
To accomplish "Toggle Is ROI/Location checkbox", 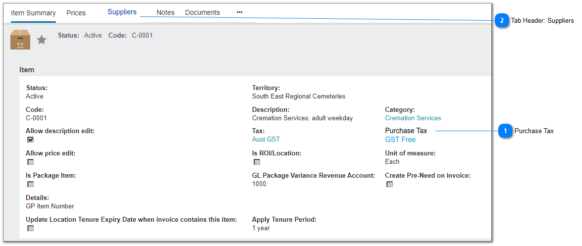I will pos(257,162).
